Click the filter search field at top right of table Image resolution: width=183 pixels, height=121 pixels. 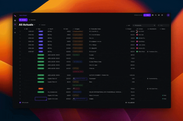pyautogui.click(x=164, y=25)
